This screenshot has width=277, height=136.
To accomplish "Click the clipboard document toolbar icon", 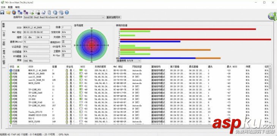I will (49, 12).
